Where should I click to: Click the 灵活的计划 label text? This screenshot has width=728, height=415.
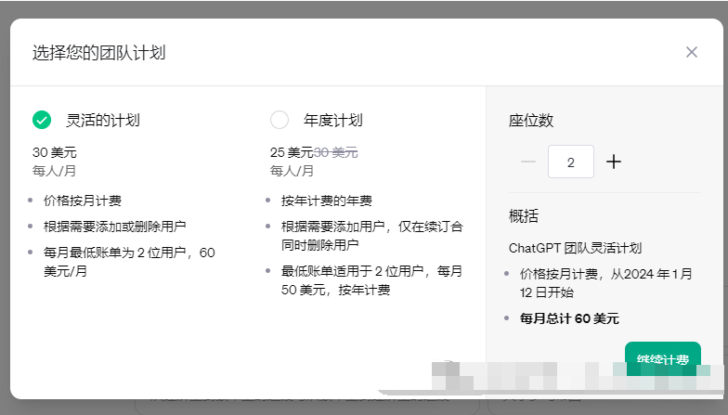[102, 121]
